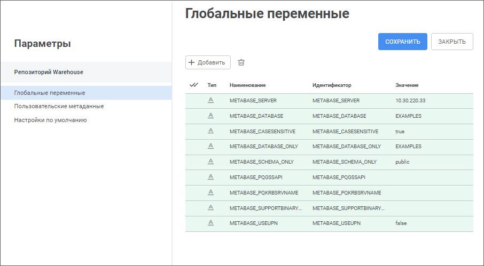484x266 pixels.
Task: Open Настройки по умолчанию section
Action: pos(50,120)
